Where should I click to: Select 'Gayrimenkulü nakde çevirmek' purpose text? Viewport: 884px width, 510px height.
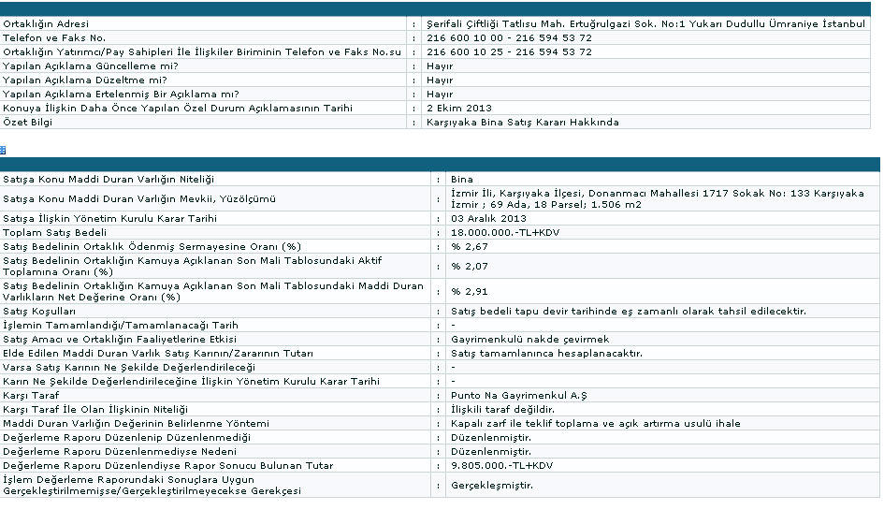[x=529, y=339]
